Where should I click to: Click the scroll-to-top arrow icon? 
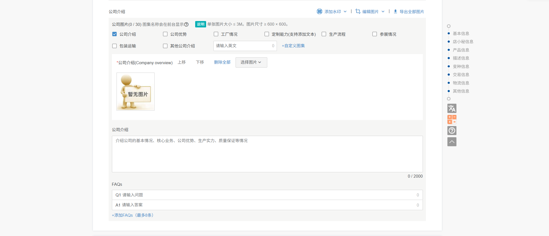(452, 142)
